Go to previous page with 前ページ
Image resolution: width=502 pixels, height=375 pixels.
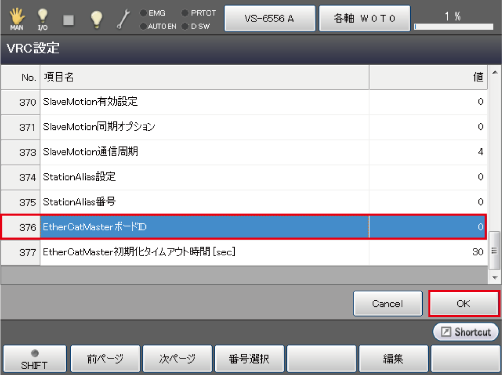point(104,359)
